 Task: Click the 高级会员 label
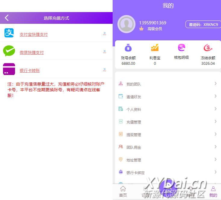tap(155, 29)
